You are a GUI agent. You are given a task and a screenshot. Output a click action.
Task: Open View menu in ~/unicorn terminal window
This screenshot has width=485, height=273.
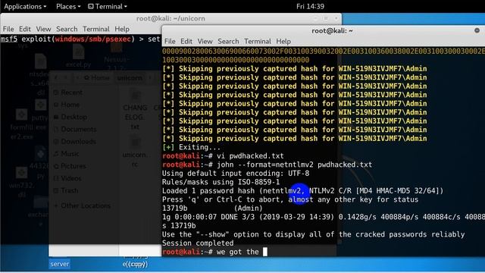point(43,29)
